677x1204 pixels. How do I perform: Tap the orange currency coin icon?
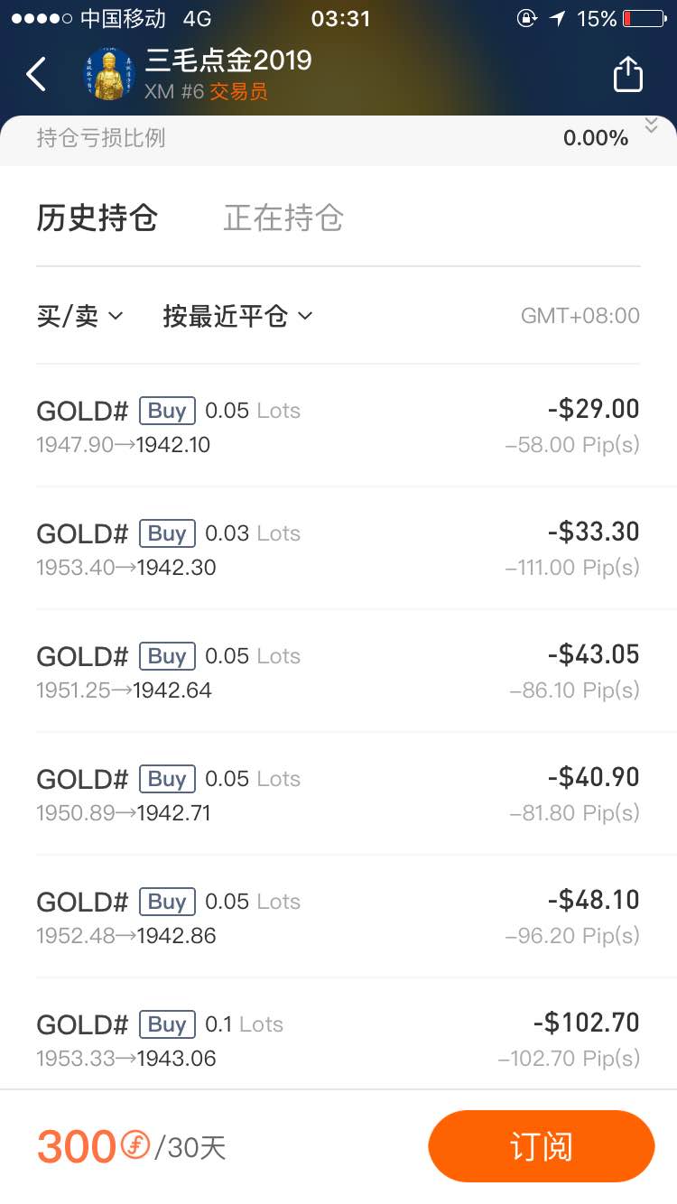135,1146
